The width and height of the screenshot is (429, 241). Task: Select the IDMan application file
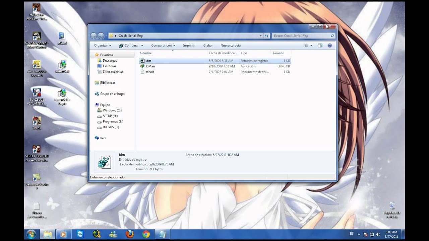(214, 66)
